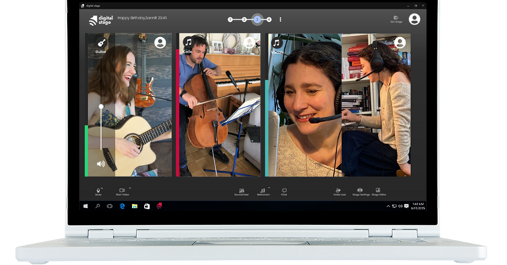
Task: Click the taskbar clock showing 1:40 AM
Action: click(x=418, y=206)
